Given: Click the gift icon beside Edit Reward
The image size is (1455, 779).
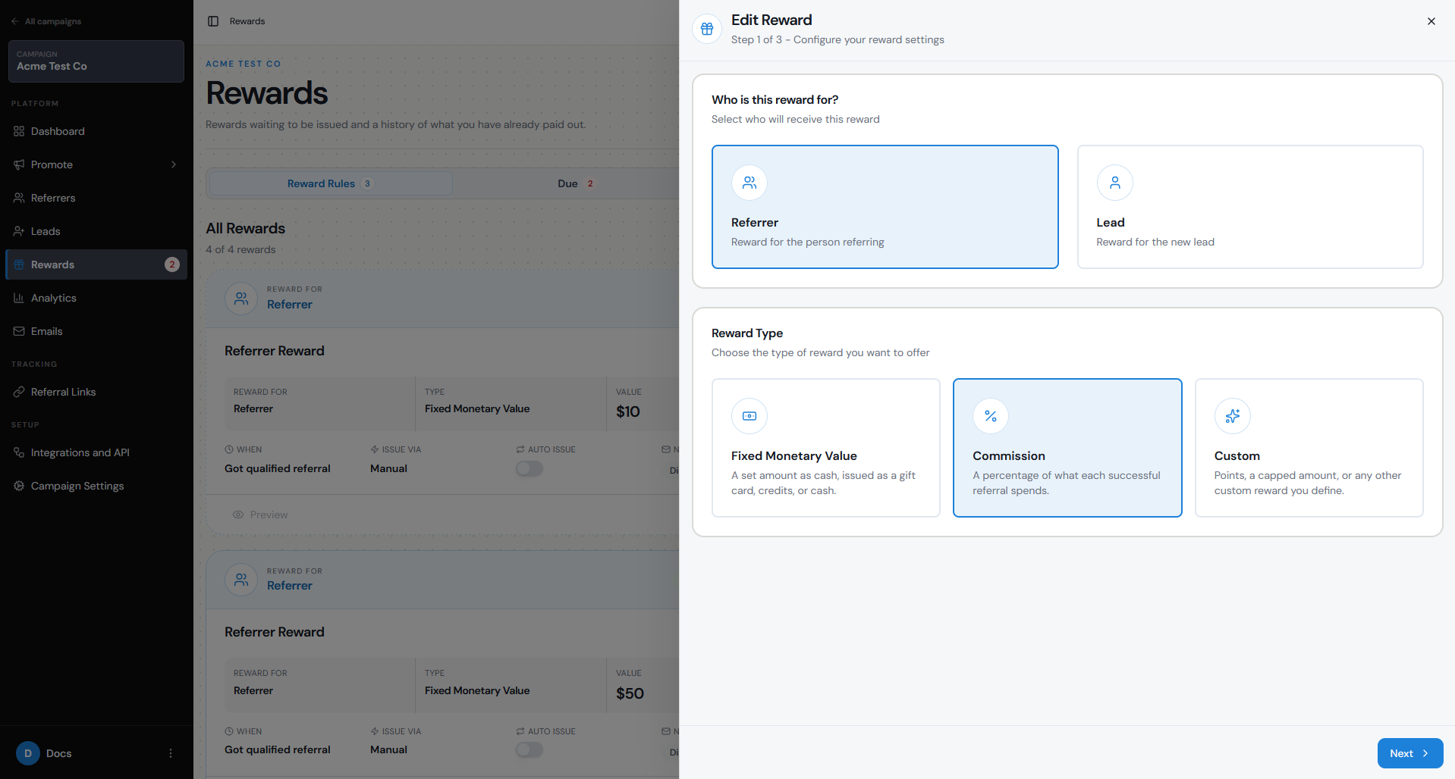Looking at the screenshot, I should [707, 29].
